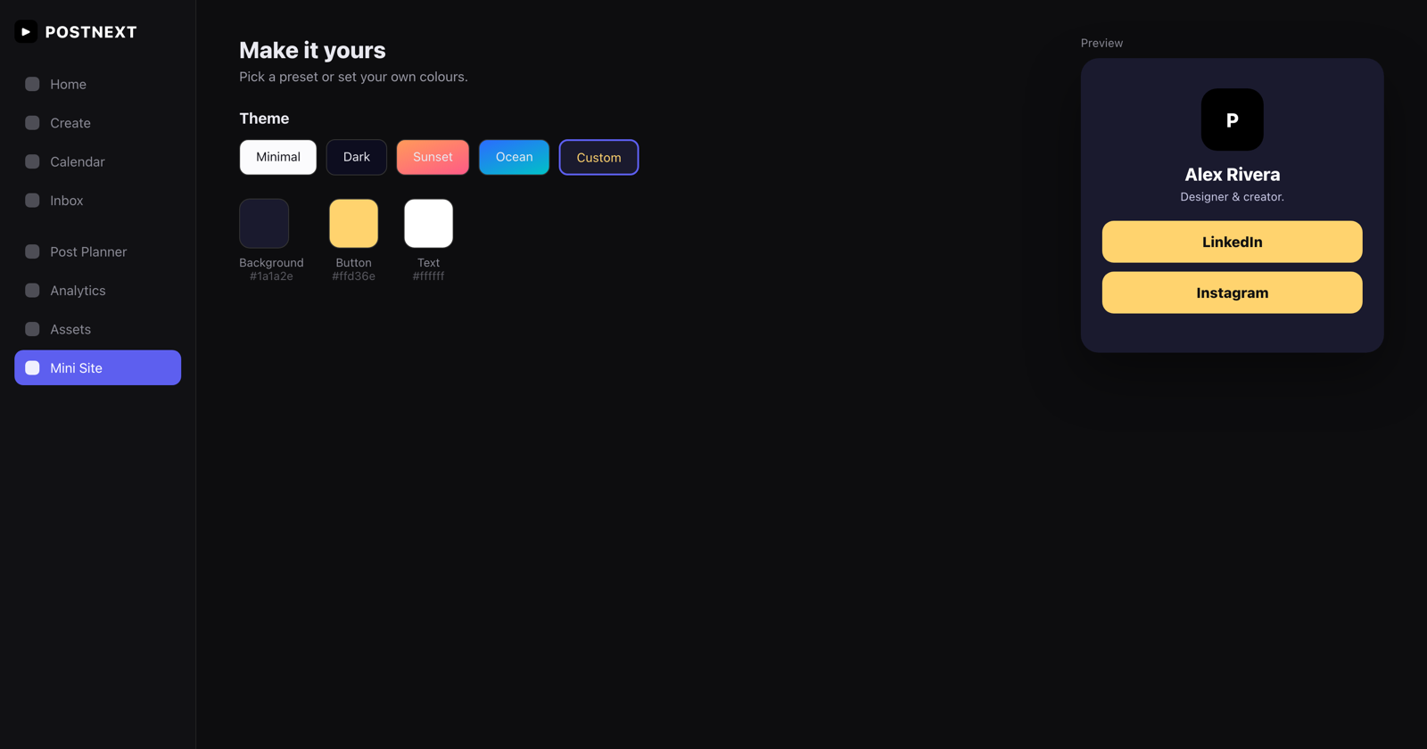Viewport: 1427px width, 749px height.
Task: Click the POSTNEXT brand name
Action: [x=91, y=32]
